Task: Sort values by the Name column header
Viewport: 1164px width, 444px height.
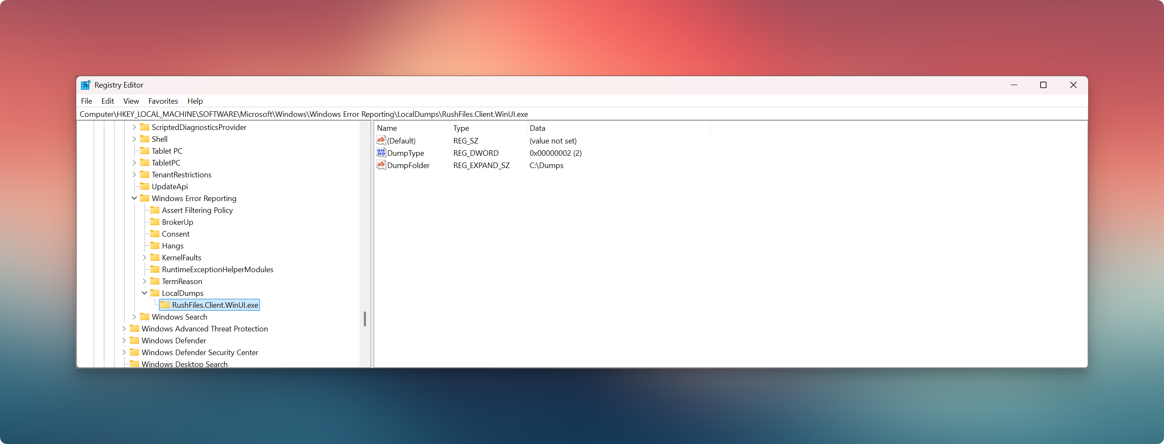Action: tap(412, 128)
